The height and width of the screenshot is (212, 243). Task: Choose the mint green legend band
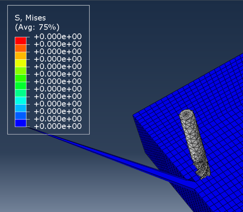point(21,93)
